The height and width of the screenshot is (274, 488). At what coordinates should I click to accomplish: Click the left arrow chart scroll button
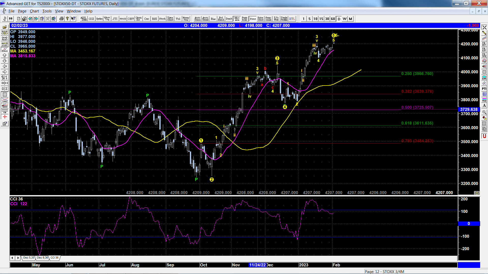[x=5, y=66]
